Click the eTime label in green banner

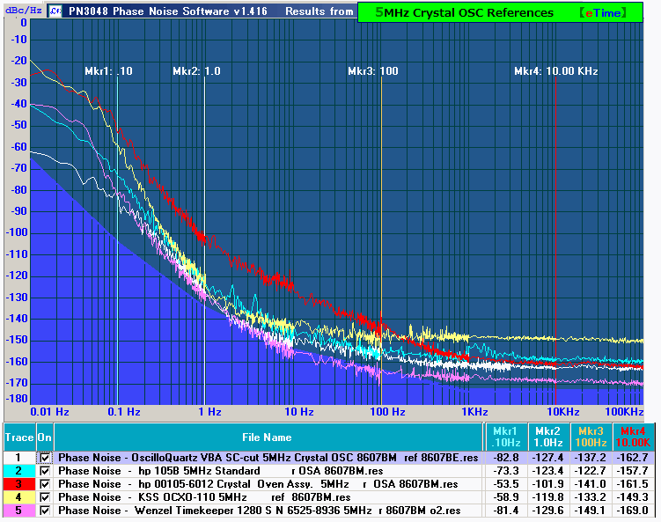[x=610, y=12]
